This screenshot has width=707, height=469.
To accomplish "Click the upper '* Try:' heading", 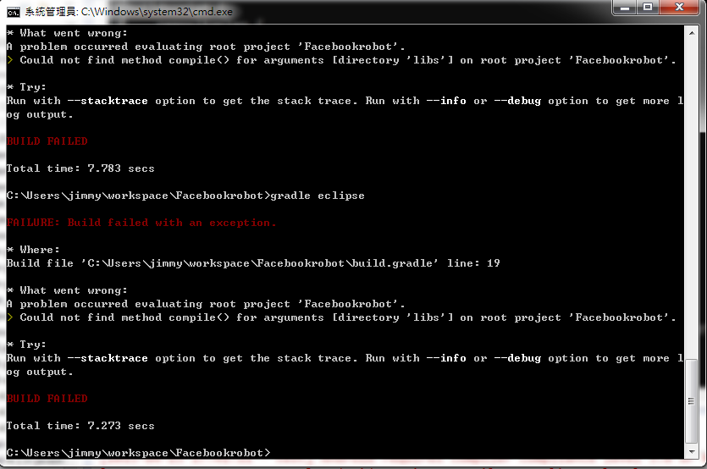I will click(x=26, y=87).
